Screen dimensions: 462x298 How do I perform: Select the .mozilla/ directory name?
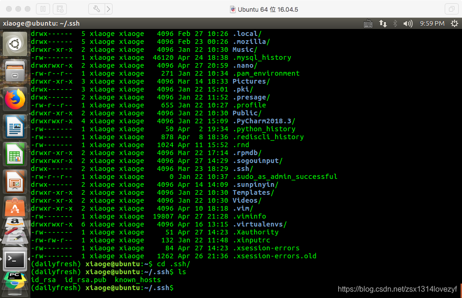point(251,42)
